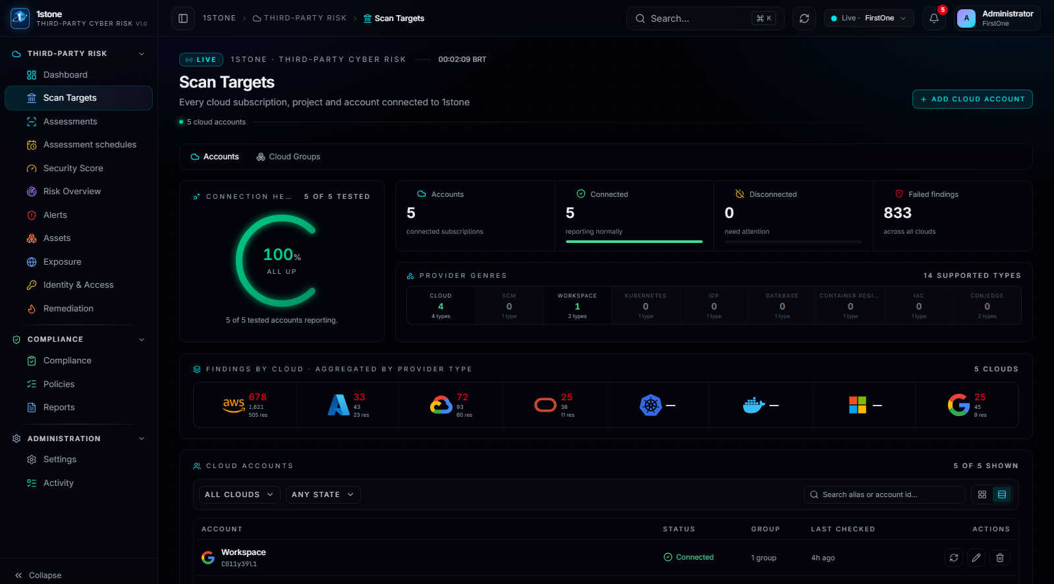The height and width of the screenshot is (584, 1054).
Task: Select the AWS findings card
Action: pos(245,405)
